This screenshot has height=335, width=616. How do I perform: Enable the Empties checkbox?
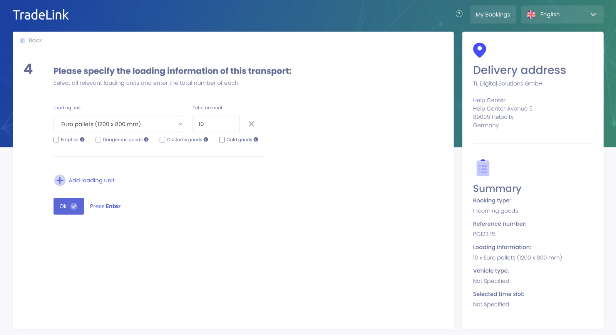[x=56, y=140]
